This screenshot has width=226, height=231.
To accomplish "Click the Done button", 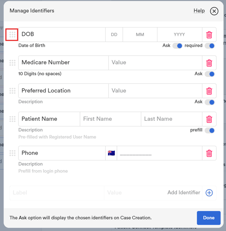I will 209,218.
